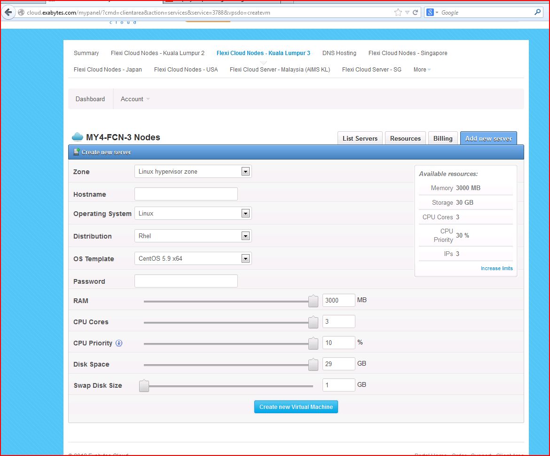Click the browser address bar URL
This screenshot has height=456, width=550.
(149, 13)
